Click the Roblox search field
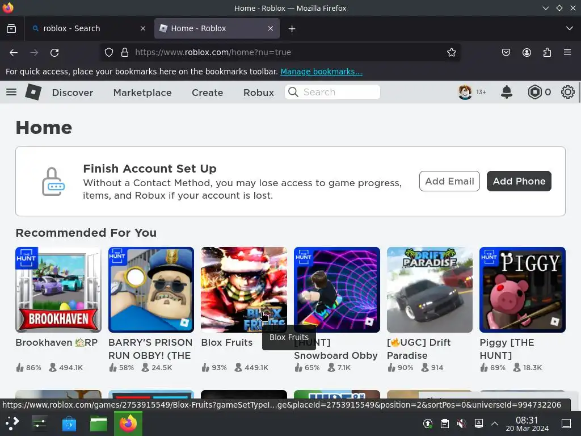 [332, 92]
